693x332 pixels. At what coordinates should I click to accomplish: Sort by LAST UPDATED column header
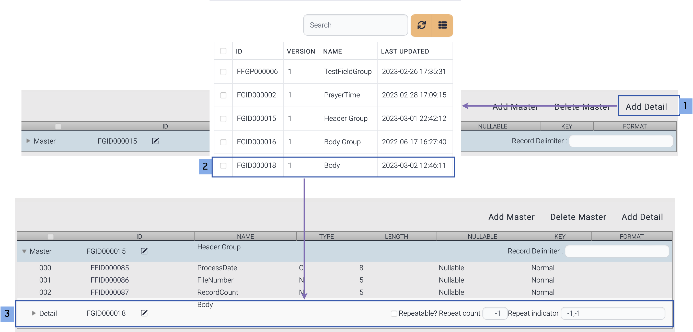tap(405, 51)
